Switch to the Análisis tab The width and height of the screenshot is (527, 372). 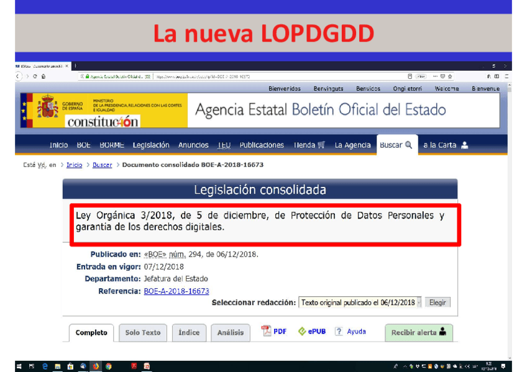pos(230,333)
